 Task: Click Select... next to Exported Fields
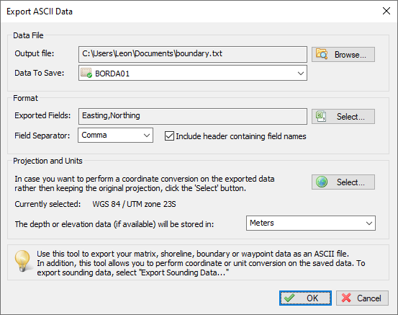click(343, 117)
